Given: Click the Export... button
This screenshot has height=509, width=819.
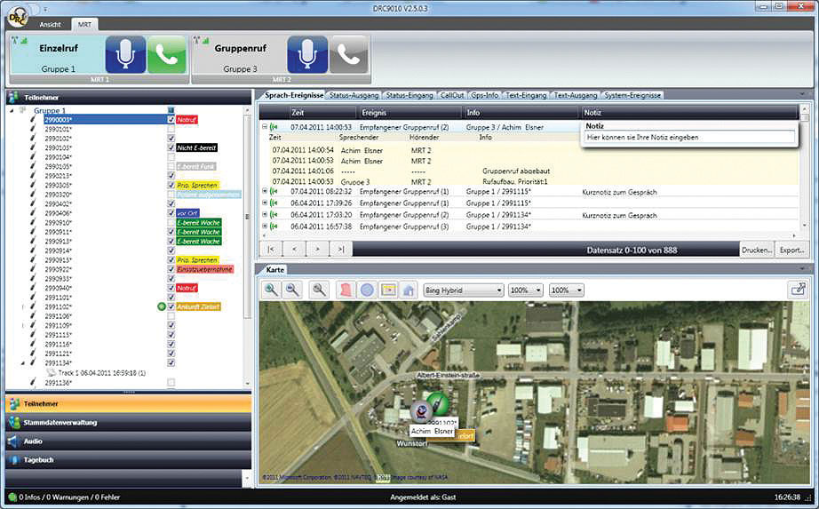Looking at the screenshot, I should [791, 251].
